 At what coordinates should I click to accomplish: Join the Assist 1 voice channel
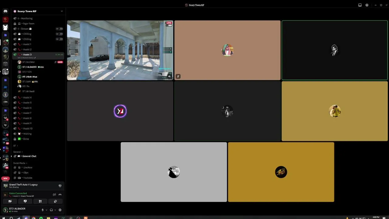pyautogui.click(x=39, y=44)
